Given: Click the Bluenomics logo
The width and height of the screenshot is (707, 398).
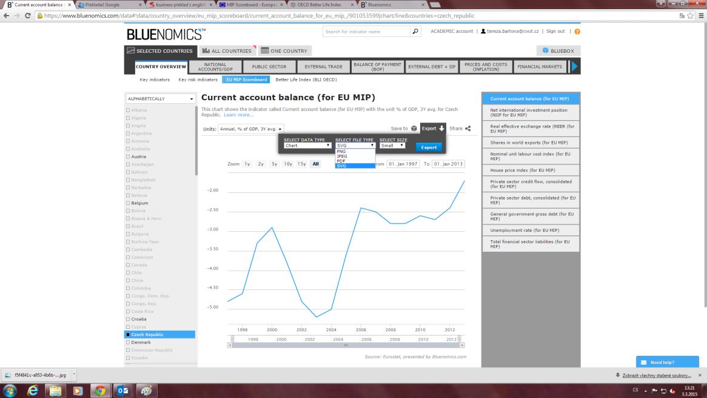Looking at the screenshot, I should point(166,35).
